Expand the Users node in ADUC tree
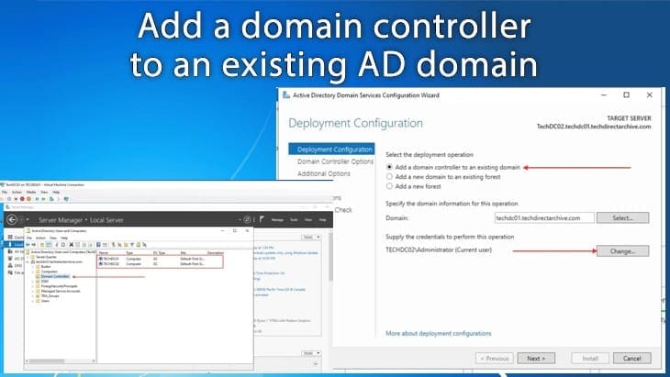This screenshot has height=377, width=670. coord(32,301)
